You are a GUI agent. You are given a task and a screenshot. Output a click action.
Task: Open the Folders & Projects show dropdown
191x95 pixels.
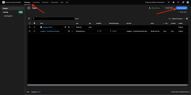pyautogui.click(x=178, y=19)
